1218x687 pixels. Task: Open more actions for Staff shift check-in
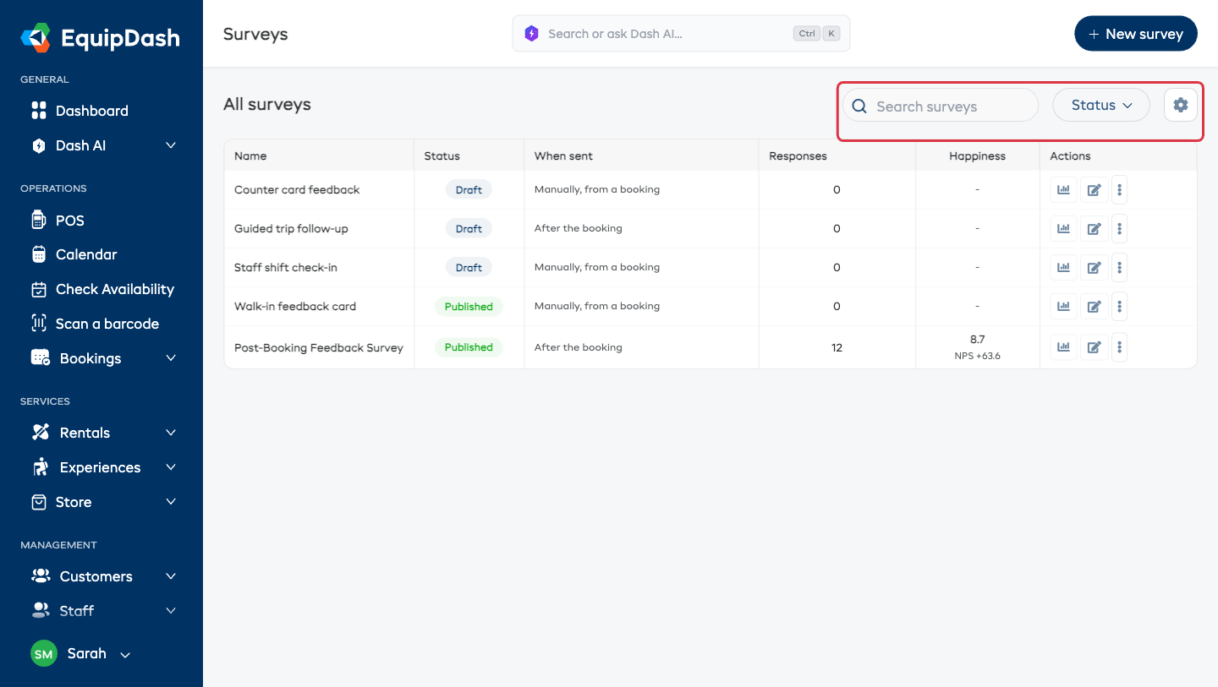1119,268
